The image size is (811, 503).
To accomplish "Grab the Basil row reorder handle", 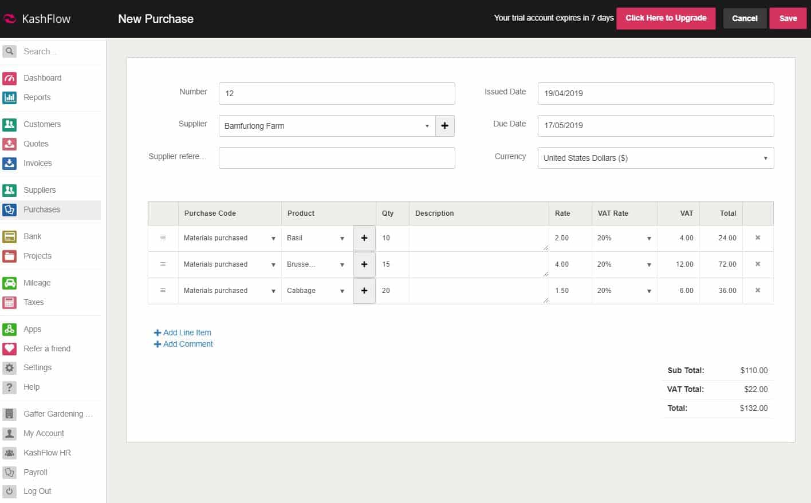I will pyautogui.click(x=163, y=237).
